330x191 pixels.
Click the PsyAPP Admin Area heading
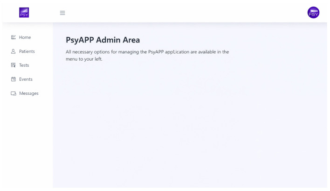[103, 40]
